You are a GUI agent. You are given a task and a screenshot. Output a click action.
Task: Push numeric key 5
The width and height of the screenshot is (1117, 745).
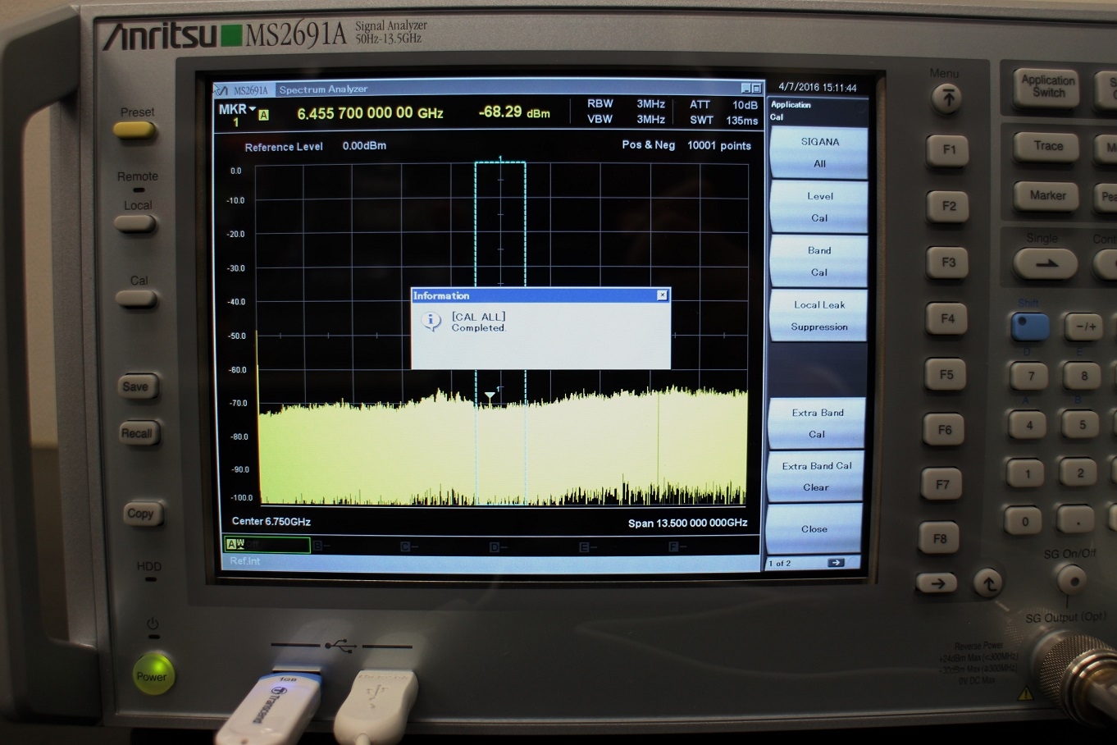tap(1082, 425)
